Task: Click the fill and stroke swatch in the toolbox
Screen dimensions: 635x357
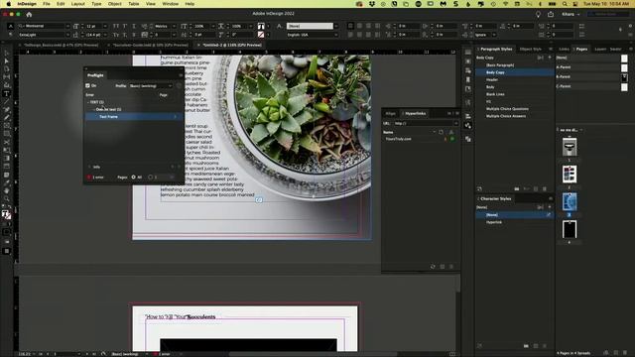Action: coord(6,215)
